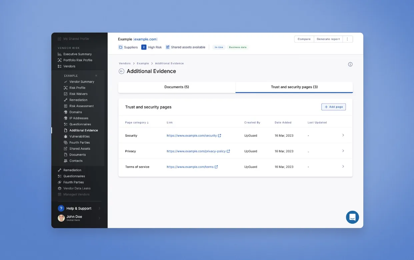Select the Domains globe icon in sidebar
Image resolution: width=414 pixels, height=260 pixels.
coord(66,112)
